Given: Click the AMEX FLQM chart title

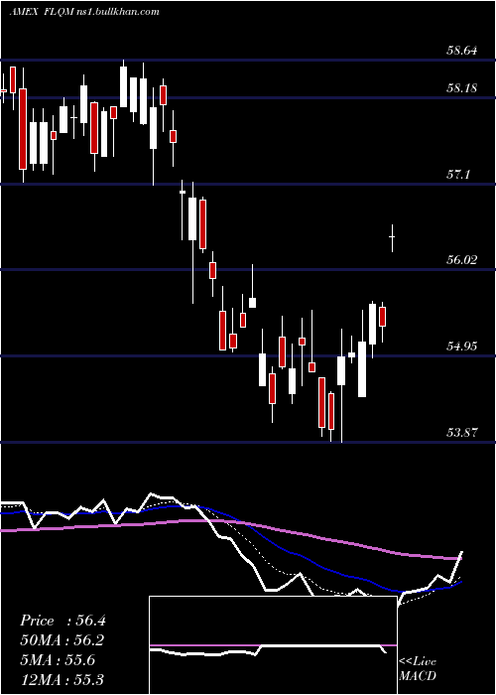Looking at the screenshot, I should click(x=84, y=12).
